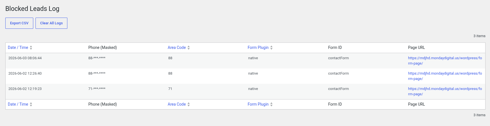
Task: Click sort arrows icon beside footer Date / Time
Action: coord(31,104)
